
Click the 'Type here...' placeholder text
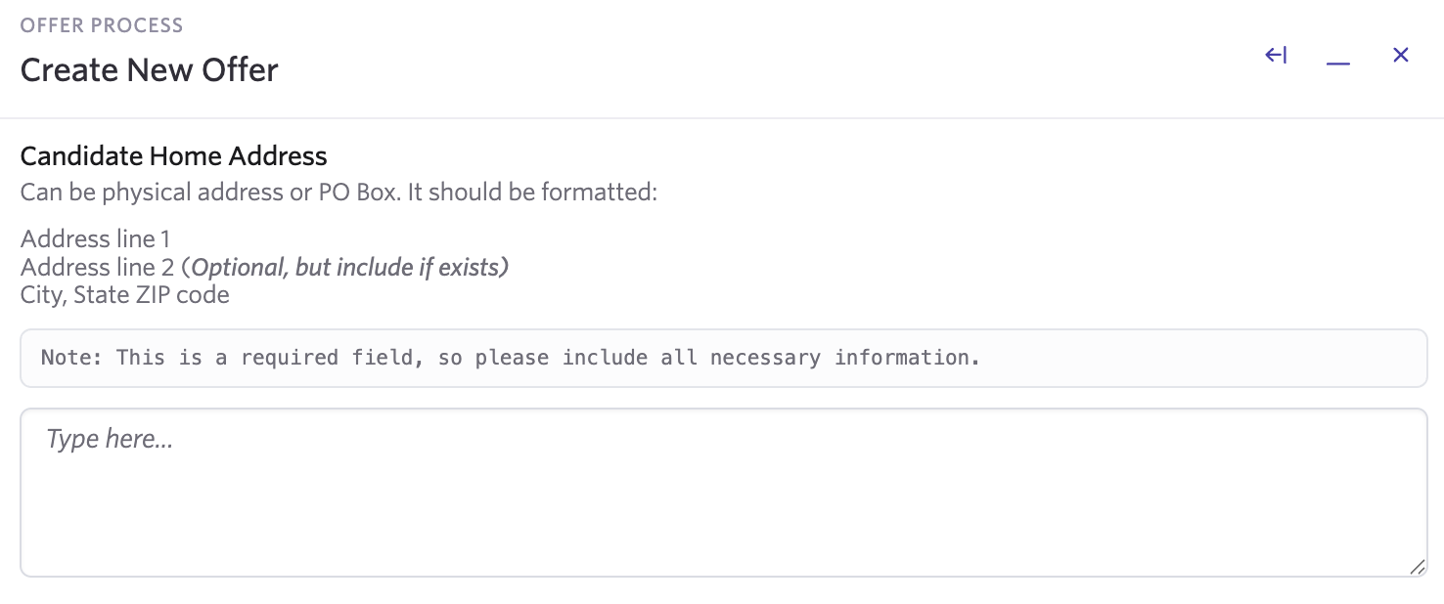click(x=110, y=439)
